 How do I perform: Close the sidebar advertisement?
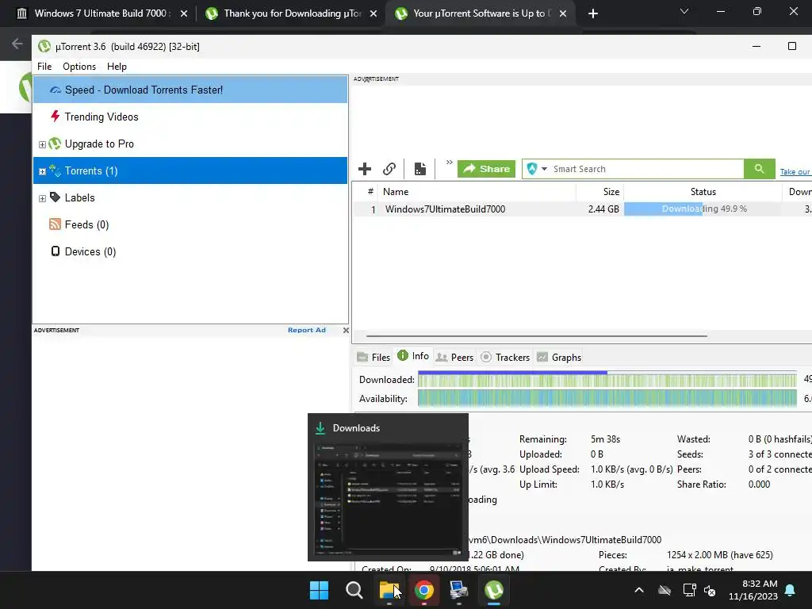click(x=346, y=330)
